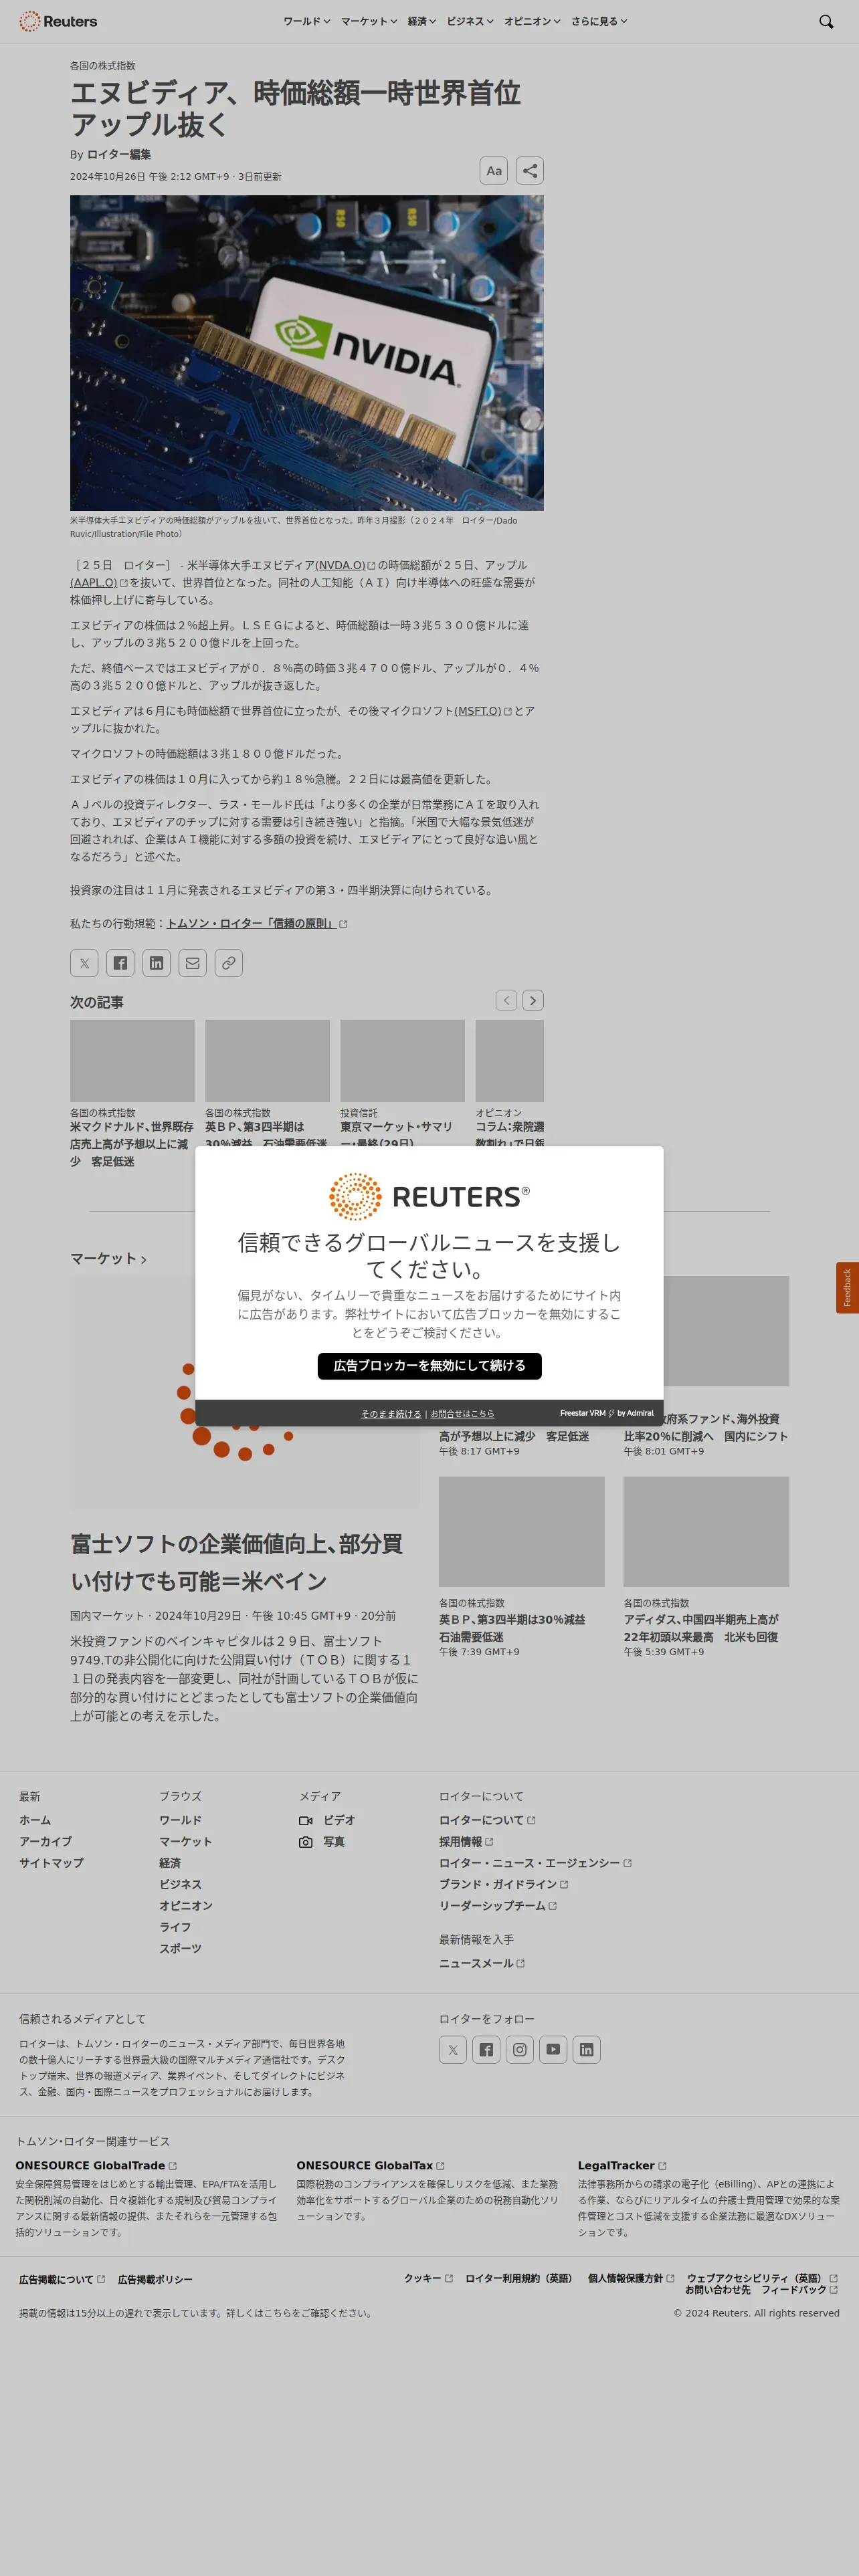Share article on X below the text

[84, 963]
